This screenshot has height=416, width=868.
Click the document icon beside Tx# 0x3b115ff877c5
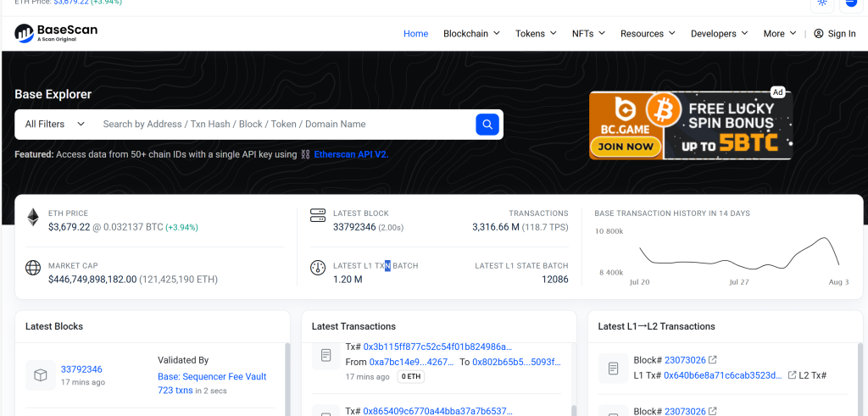tap(326, 354)
